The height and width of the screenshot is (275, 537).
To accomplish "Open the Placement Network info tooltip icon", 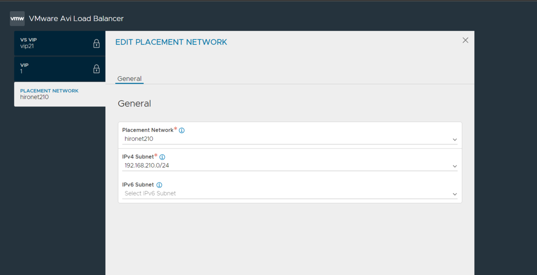I will tap(182, 131).
